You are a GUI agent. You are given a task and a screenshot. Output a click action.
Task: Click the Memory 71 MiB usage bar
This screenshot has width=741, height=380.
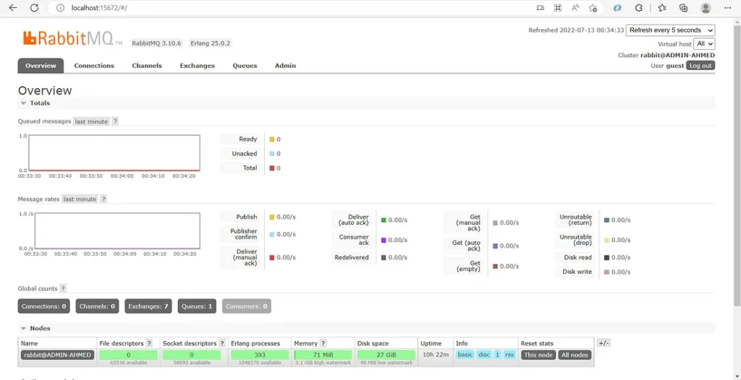[x=323, y=355]
